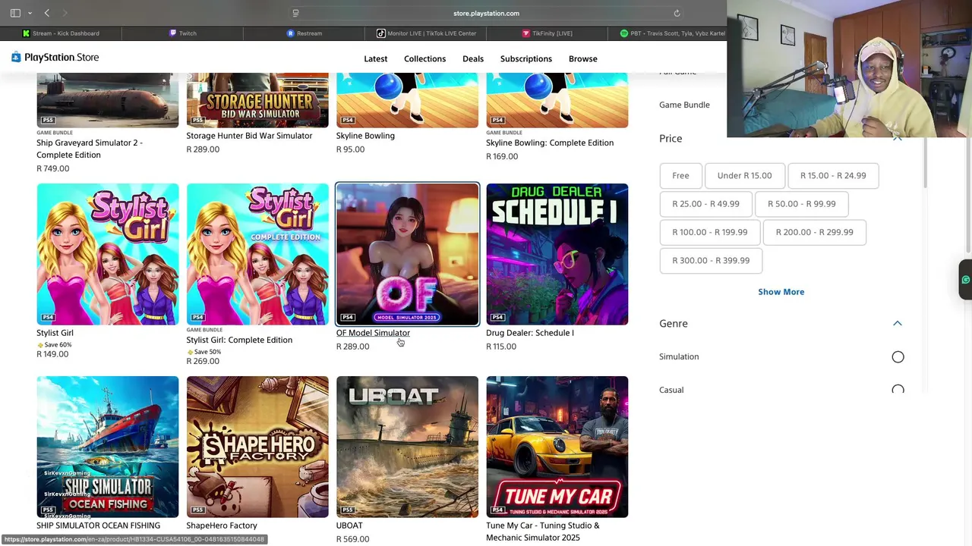Select the Under R 15.00 price filter

tap(744, 175)
